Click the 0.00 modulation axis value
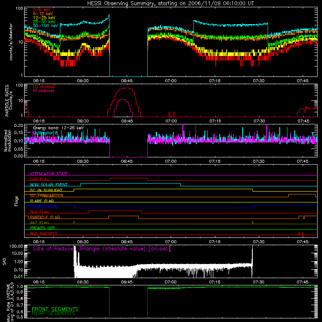 [x=19, y=156]
